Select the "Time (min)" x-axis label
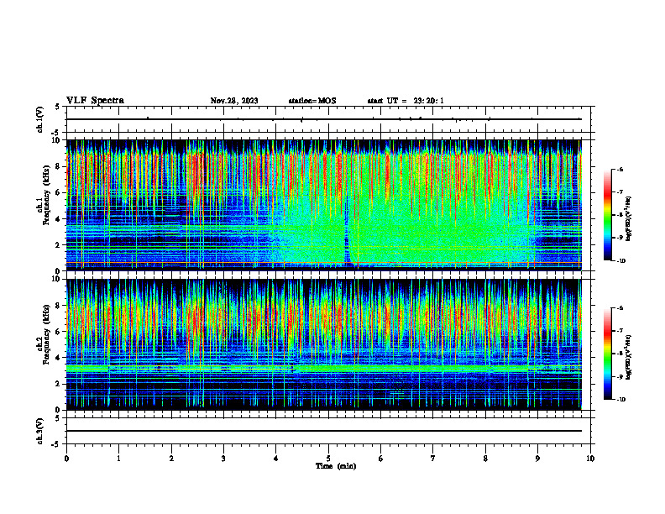 [x=336, y=466]
